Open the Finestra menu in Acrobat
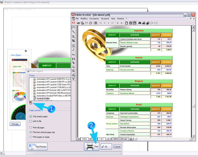 [x=120, y=19]
